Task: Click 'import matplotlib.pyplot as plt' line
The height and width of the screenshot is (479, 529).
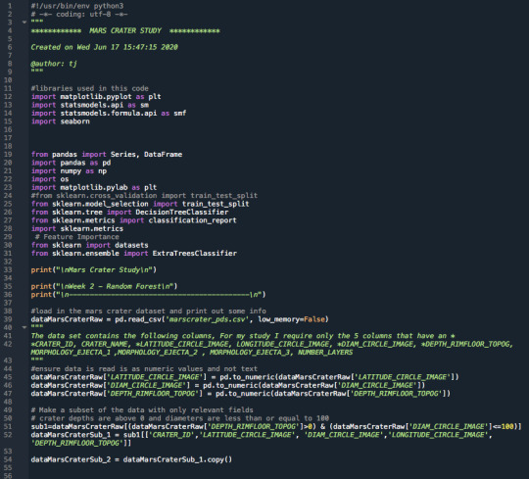Action: 96,96
